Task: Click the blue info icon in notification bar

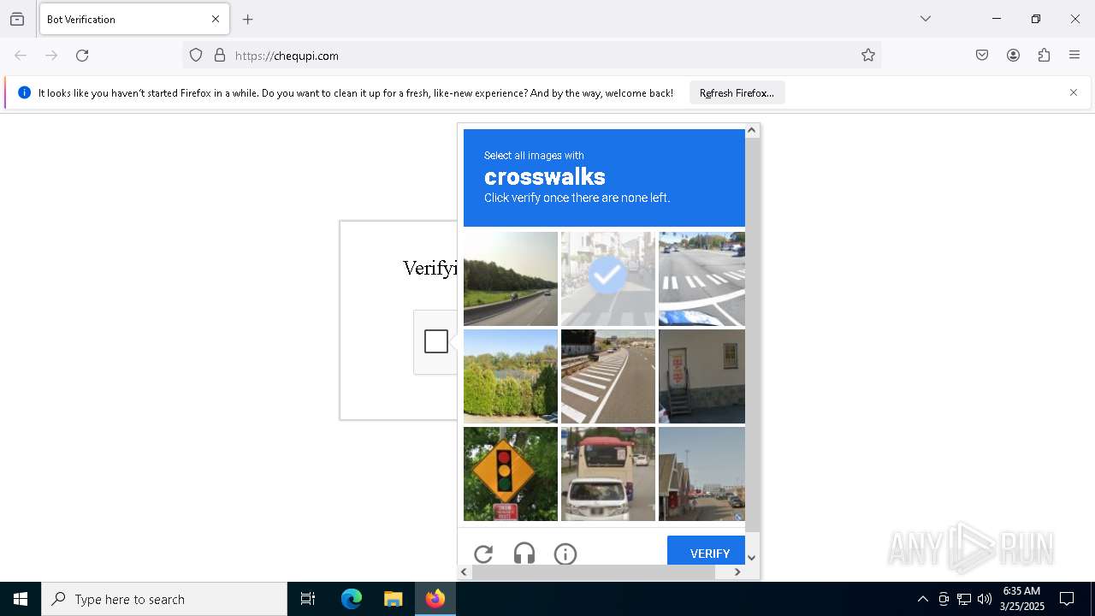Action: (x=24, y=92)
